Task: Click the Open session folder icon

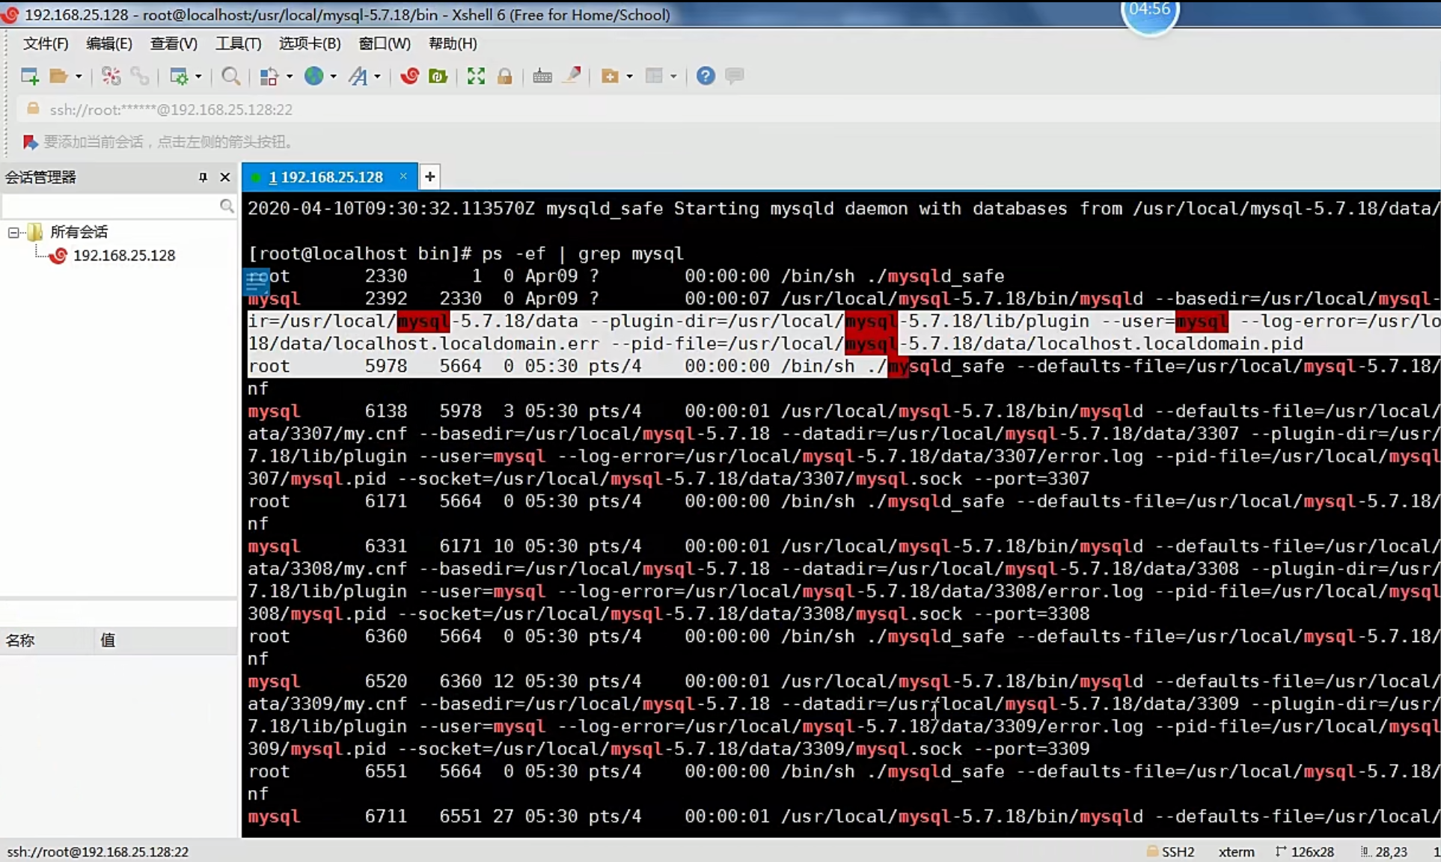Action: [x=58, y=76]
